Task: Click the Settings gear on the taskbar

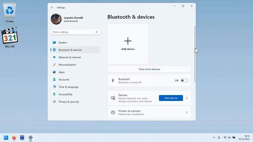Action: pos(30,138)
